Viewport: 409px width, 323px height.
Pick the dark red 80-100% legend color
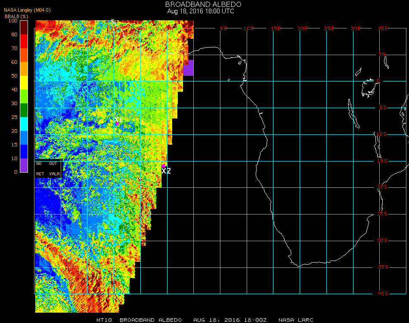[24, 28]
